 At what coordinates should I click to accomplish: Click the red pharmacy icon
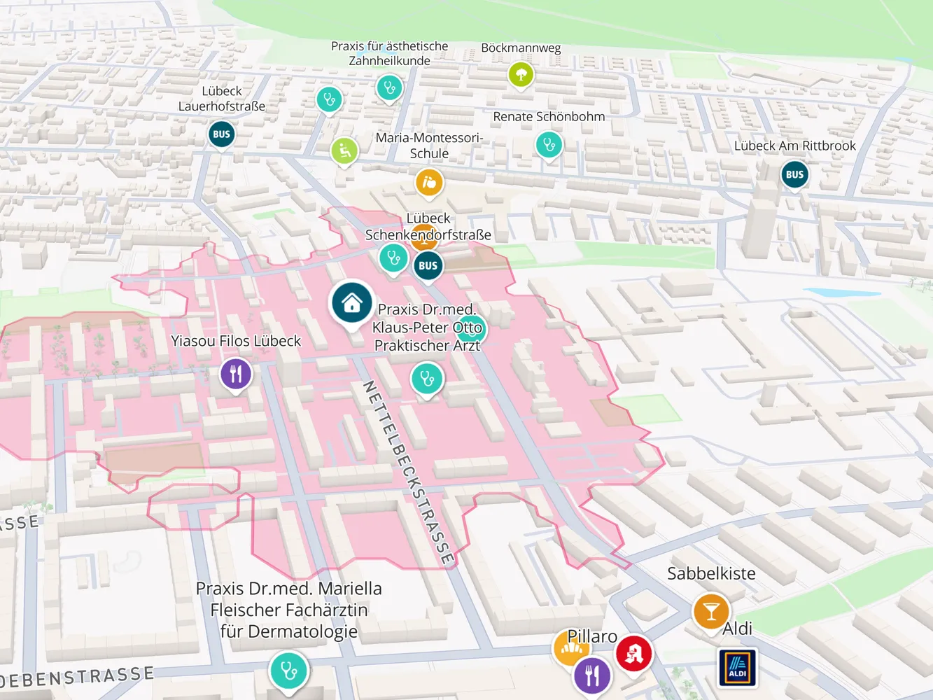coord(633,654)
